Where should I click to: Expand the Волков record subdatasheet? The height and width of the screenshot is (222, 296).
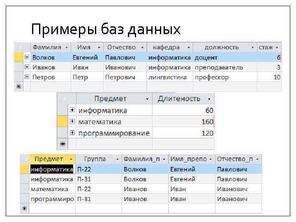pyautogui.click(x=27, y=57)
